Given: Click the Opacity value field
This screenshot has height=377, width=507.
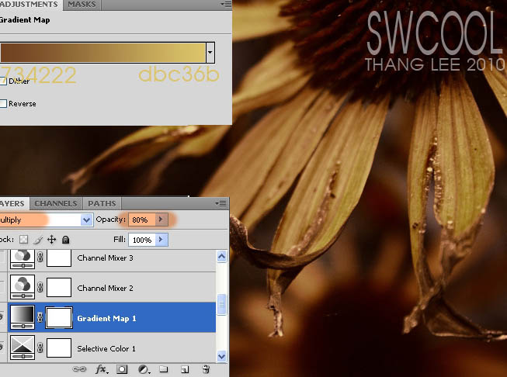Looking at the screenshot, I should click(x=142, y=220).
